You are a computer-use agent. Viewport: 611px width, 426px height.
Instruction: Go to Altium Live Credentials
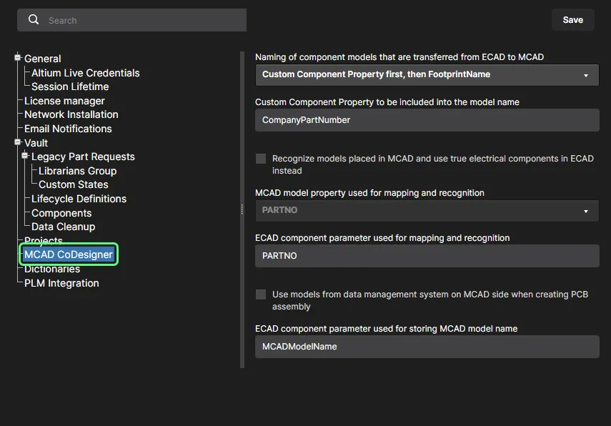click(x=85, y=73)
